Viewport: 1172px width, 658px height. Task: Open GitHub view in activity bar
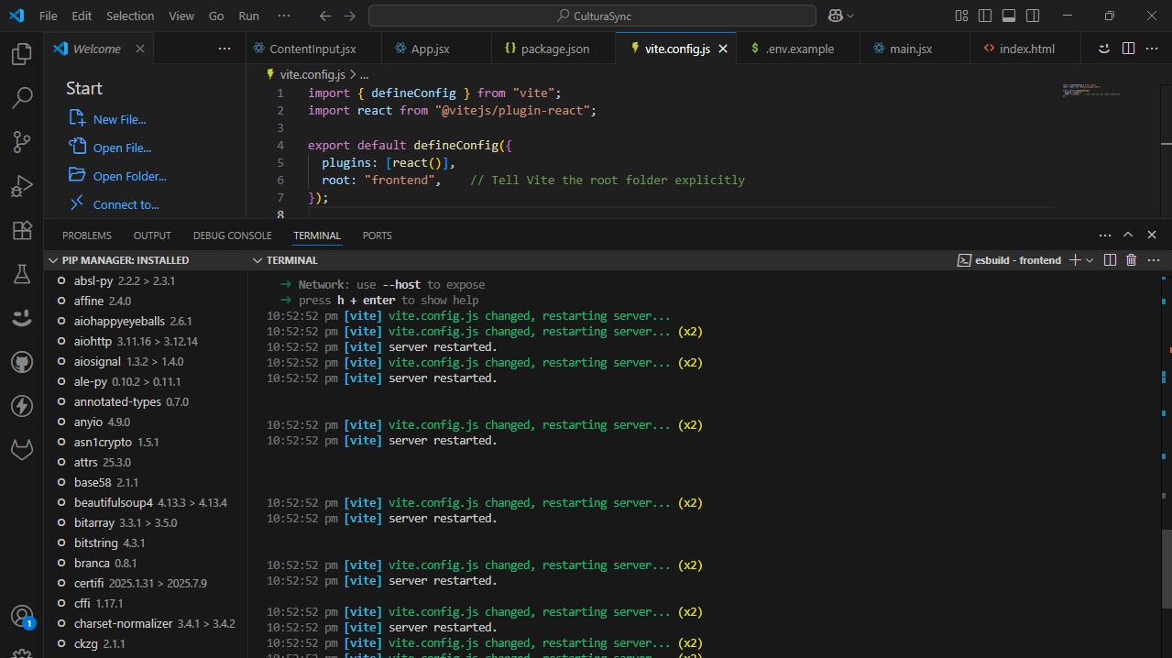pyautogui.click(x=21, y=362)
